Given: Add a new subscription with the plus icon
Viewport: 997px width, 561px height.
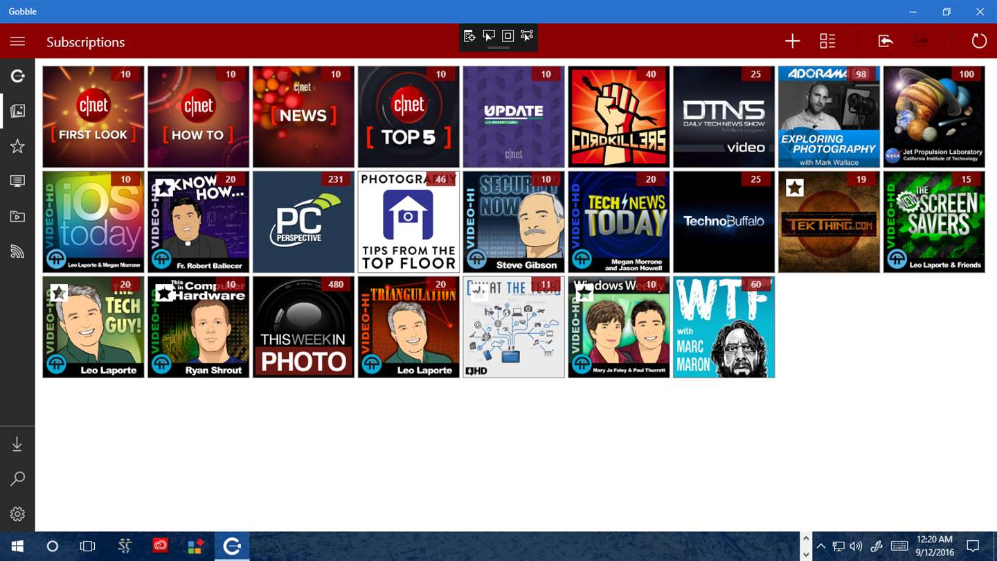Looking at the screenshot, I should coord(792,42).
